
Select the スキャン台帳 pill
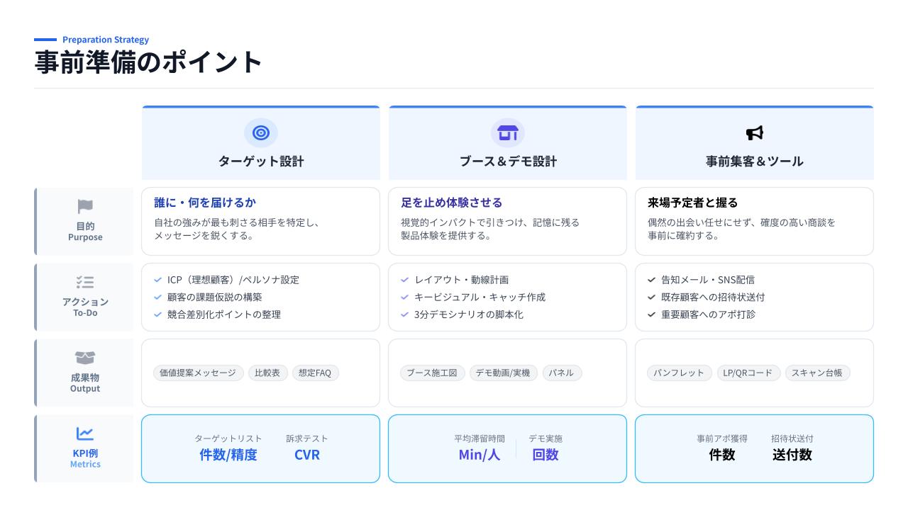coord(816,373)
